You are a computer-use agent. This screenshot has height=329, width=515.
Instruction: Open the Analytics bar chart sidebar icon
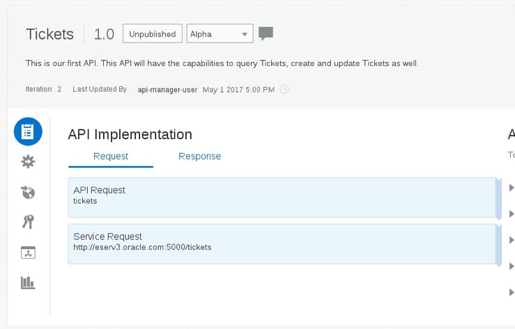[28, 282]
